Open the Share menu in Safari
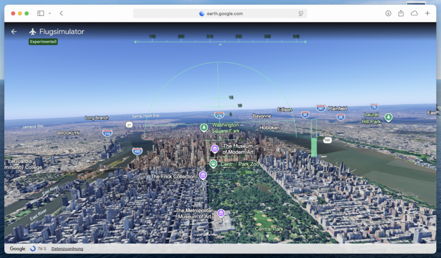The image size is (441, 258). click(x=401, y=13)
